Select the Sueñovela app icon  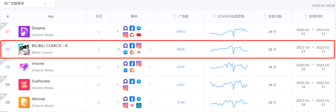point(24,85)
